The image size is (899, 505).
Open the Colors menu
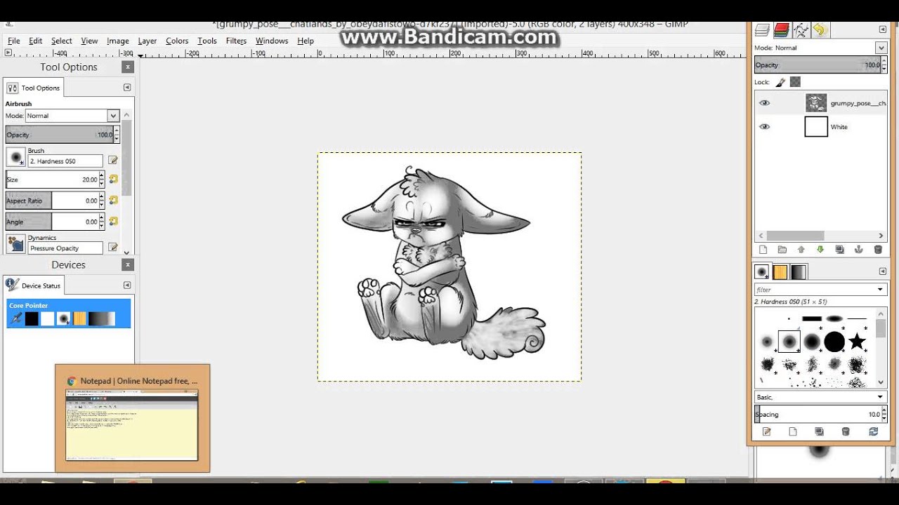[x=177, y=41]
